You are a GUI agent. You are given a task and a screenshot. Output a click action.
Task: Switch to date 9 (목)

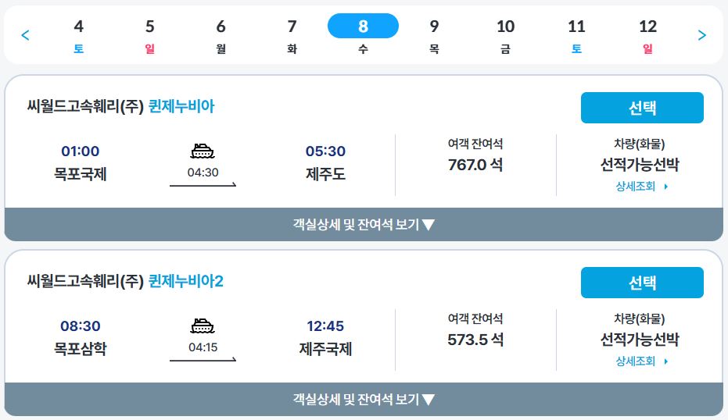click(434, 35)
